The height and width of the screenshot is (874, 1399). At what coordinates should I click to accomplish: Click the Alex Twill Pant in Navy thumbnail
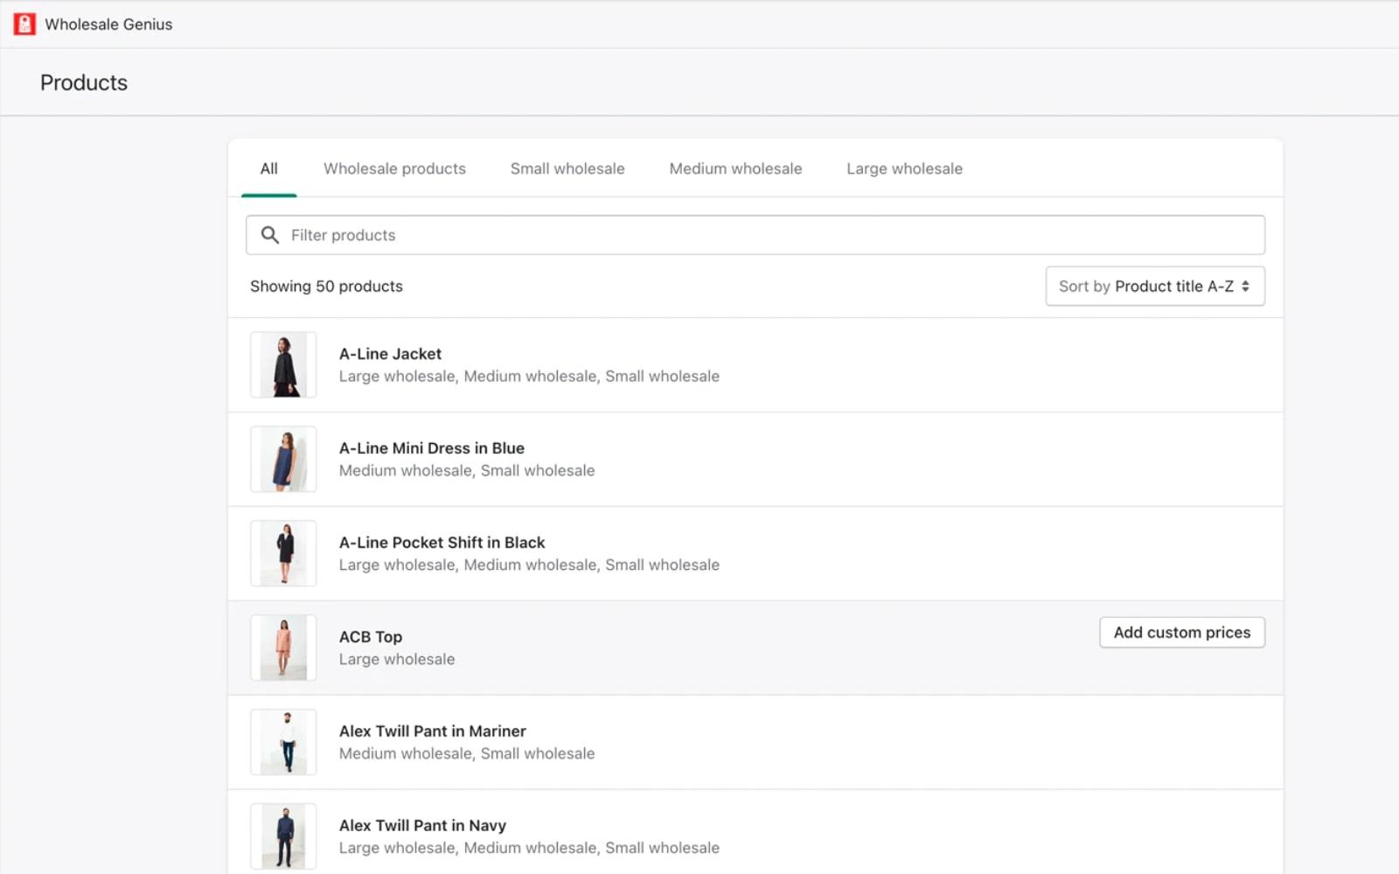coord(283,836)
